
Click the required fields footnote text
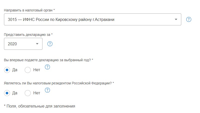[x=39, y=106]
